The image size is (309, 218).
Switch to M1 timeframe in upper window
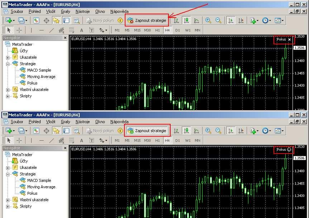click(117, 30)
